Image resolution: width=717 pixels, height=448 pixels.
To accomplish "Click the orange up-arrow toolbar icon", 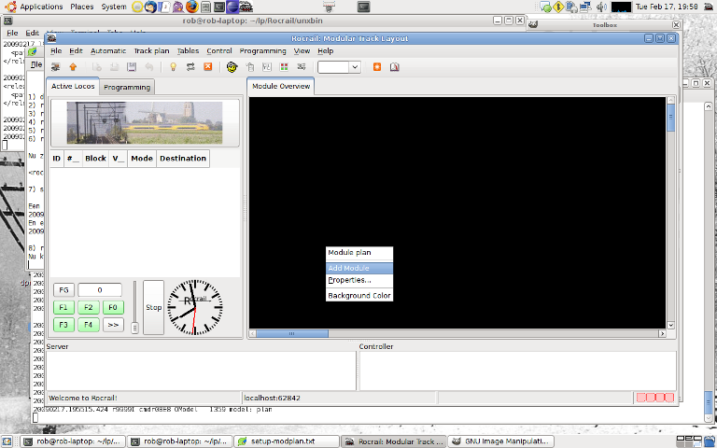I will click(73, 67).
